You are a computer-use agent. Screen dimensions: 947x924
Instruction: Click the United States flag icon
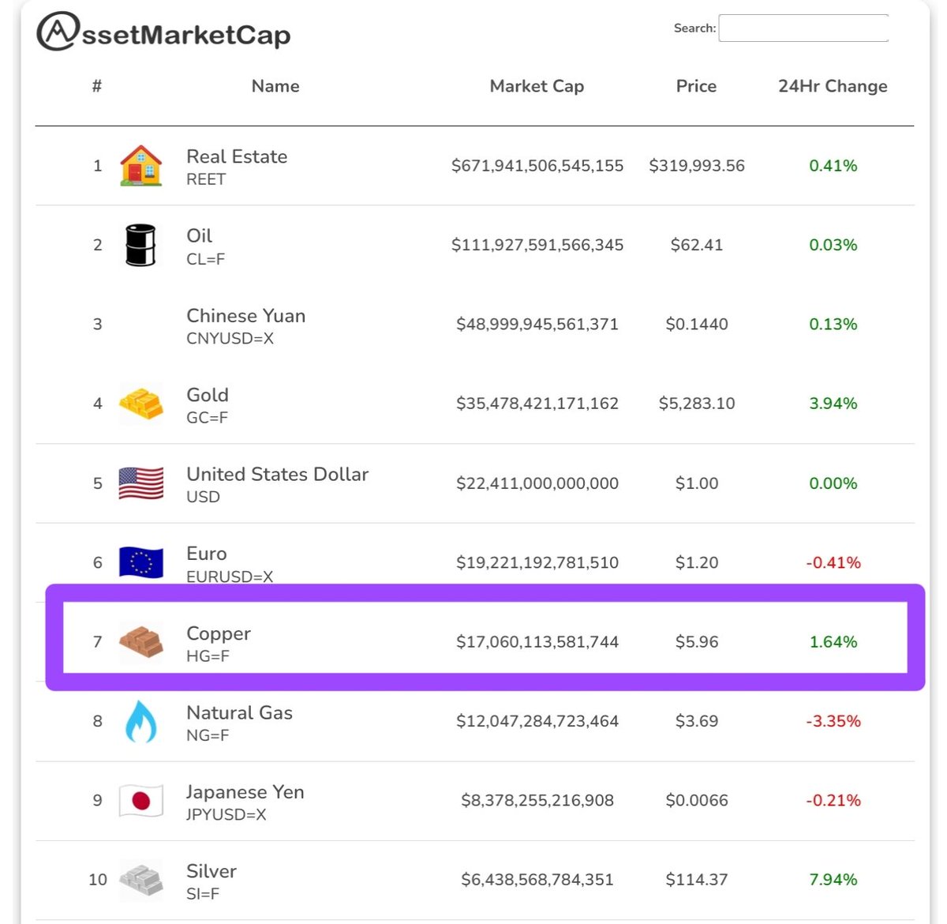tap(140, 483)
